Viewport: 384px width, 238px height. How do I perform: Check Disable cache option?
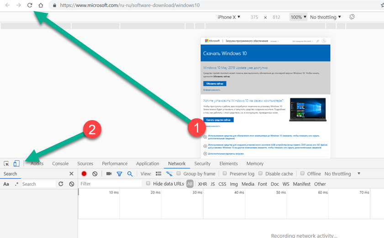pos(260,173)
